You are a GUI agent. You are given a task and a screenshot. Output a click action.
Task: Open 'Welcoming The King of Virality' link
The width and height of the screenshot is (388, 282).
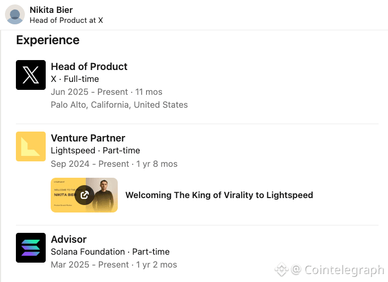coord(219,195)
